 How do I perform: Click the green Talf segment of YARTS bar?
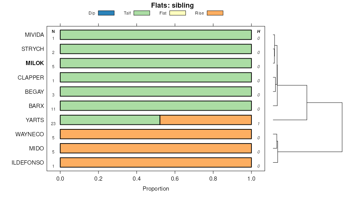pyautogui.click(x=110, y=120)
